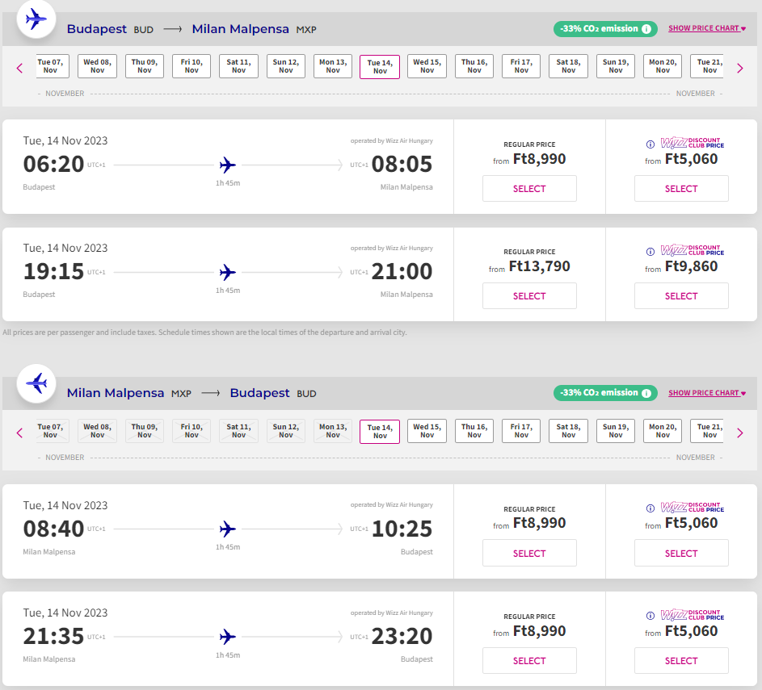Choose Fri 10 Nov outbound date

[x=192, y=66]
